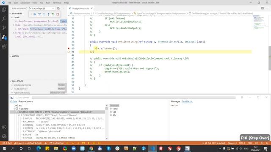The width and height of the screenshot is (271, 152).
Task: Click Step Out in the debug toolbar
Action: [x=49, y=14]
